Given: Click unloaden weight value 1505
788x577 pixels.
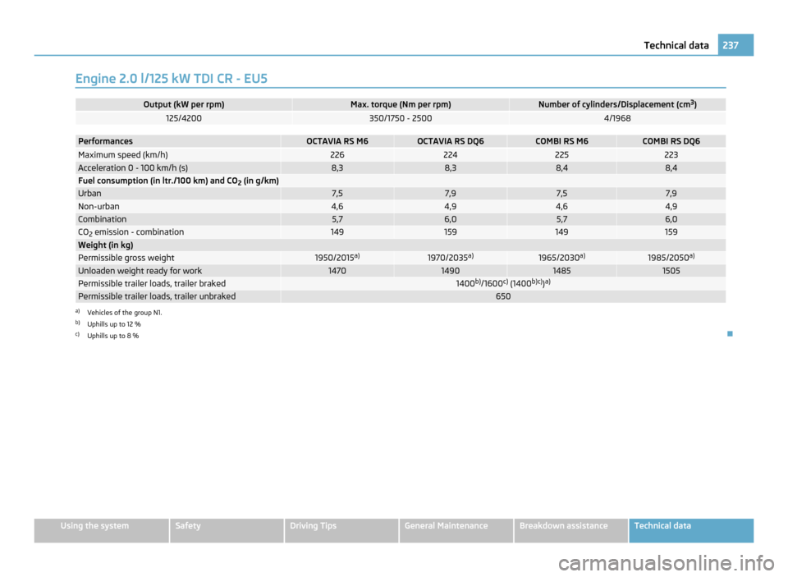Looking at the screenshot, I should click(x=671, y=271).
